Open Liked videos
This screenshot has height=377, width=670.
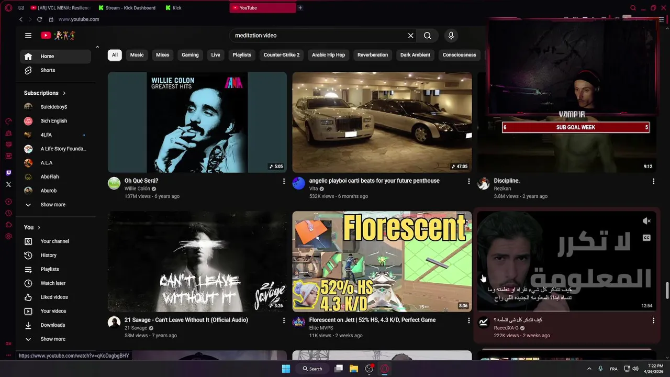(55, 297)
